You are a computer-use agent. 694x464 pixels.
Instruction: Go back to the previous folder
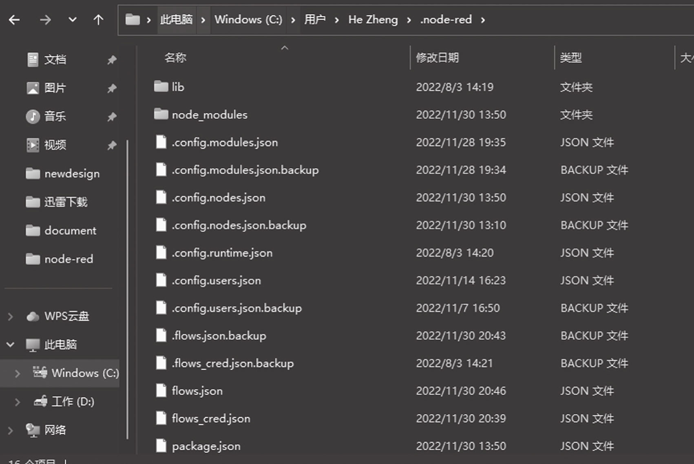(x=14, y=20)
